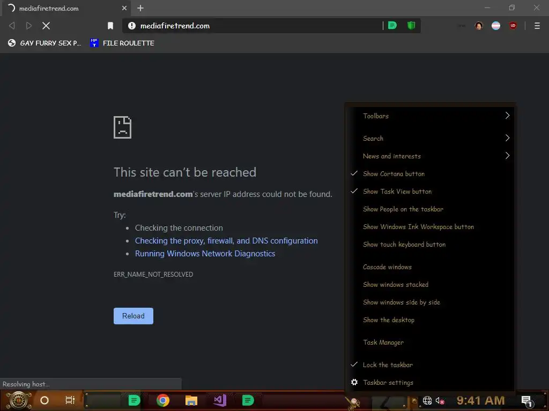Open the FILE ROULETTE bookmark

click(122, 43)
